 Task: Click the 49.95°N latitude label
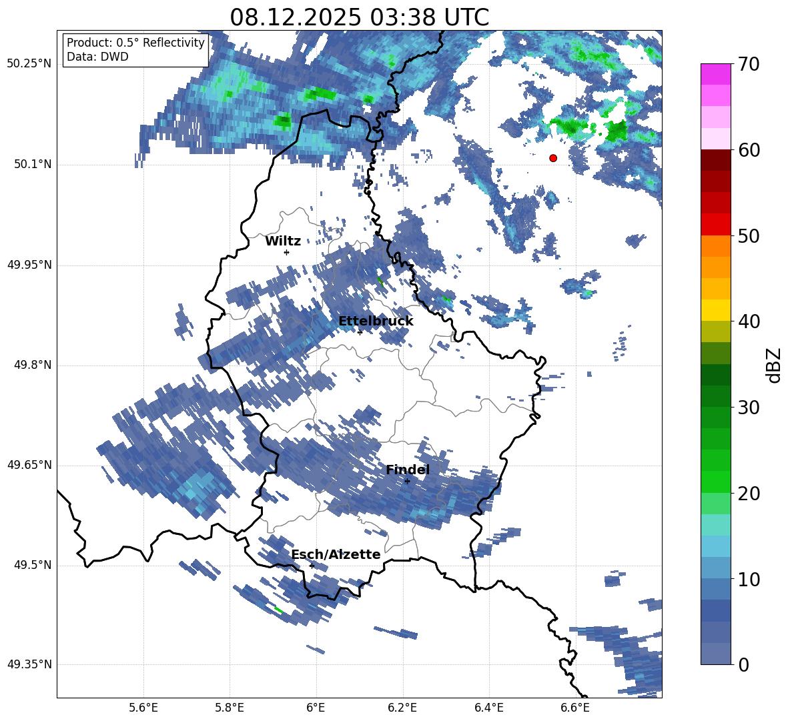[x=29, y=265]
